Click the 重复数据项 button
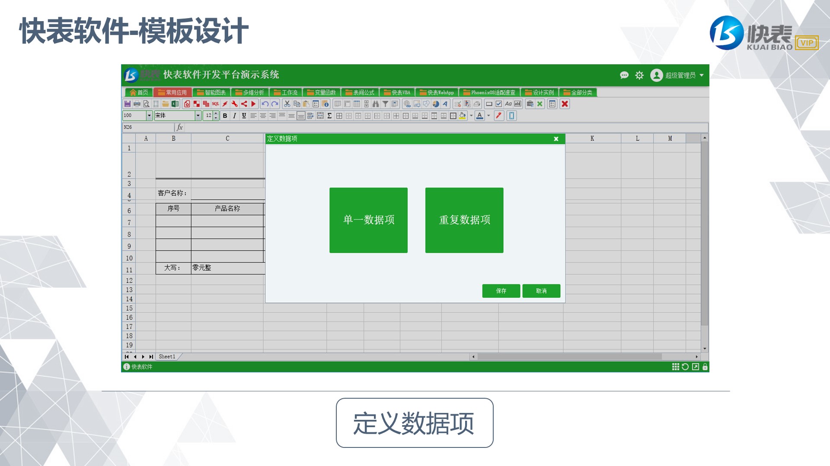Viewport: 830px width, 466px height. tap(464, 220)
